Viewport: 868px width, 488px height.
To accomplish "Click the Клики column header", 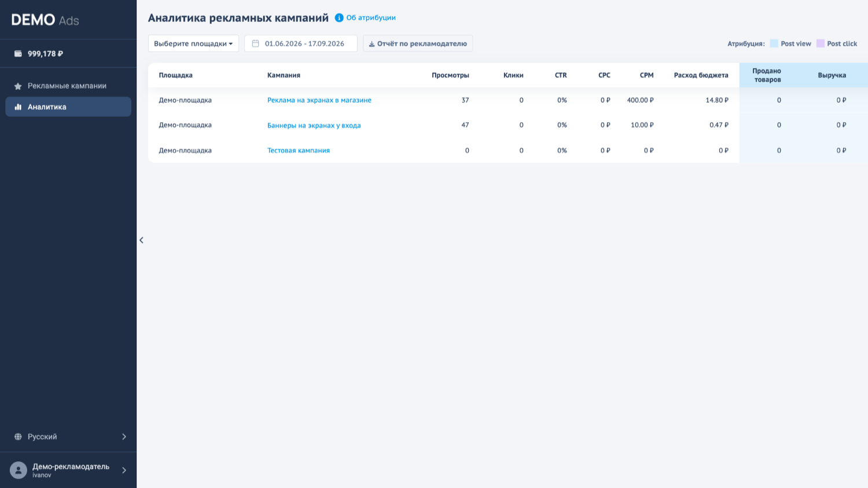I will point(513,75).
